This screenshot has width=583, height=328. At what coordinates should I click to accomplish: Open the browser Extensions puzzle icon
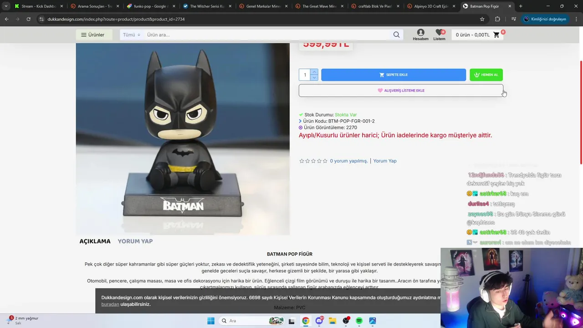point(497,19)
